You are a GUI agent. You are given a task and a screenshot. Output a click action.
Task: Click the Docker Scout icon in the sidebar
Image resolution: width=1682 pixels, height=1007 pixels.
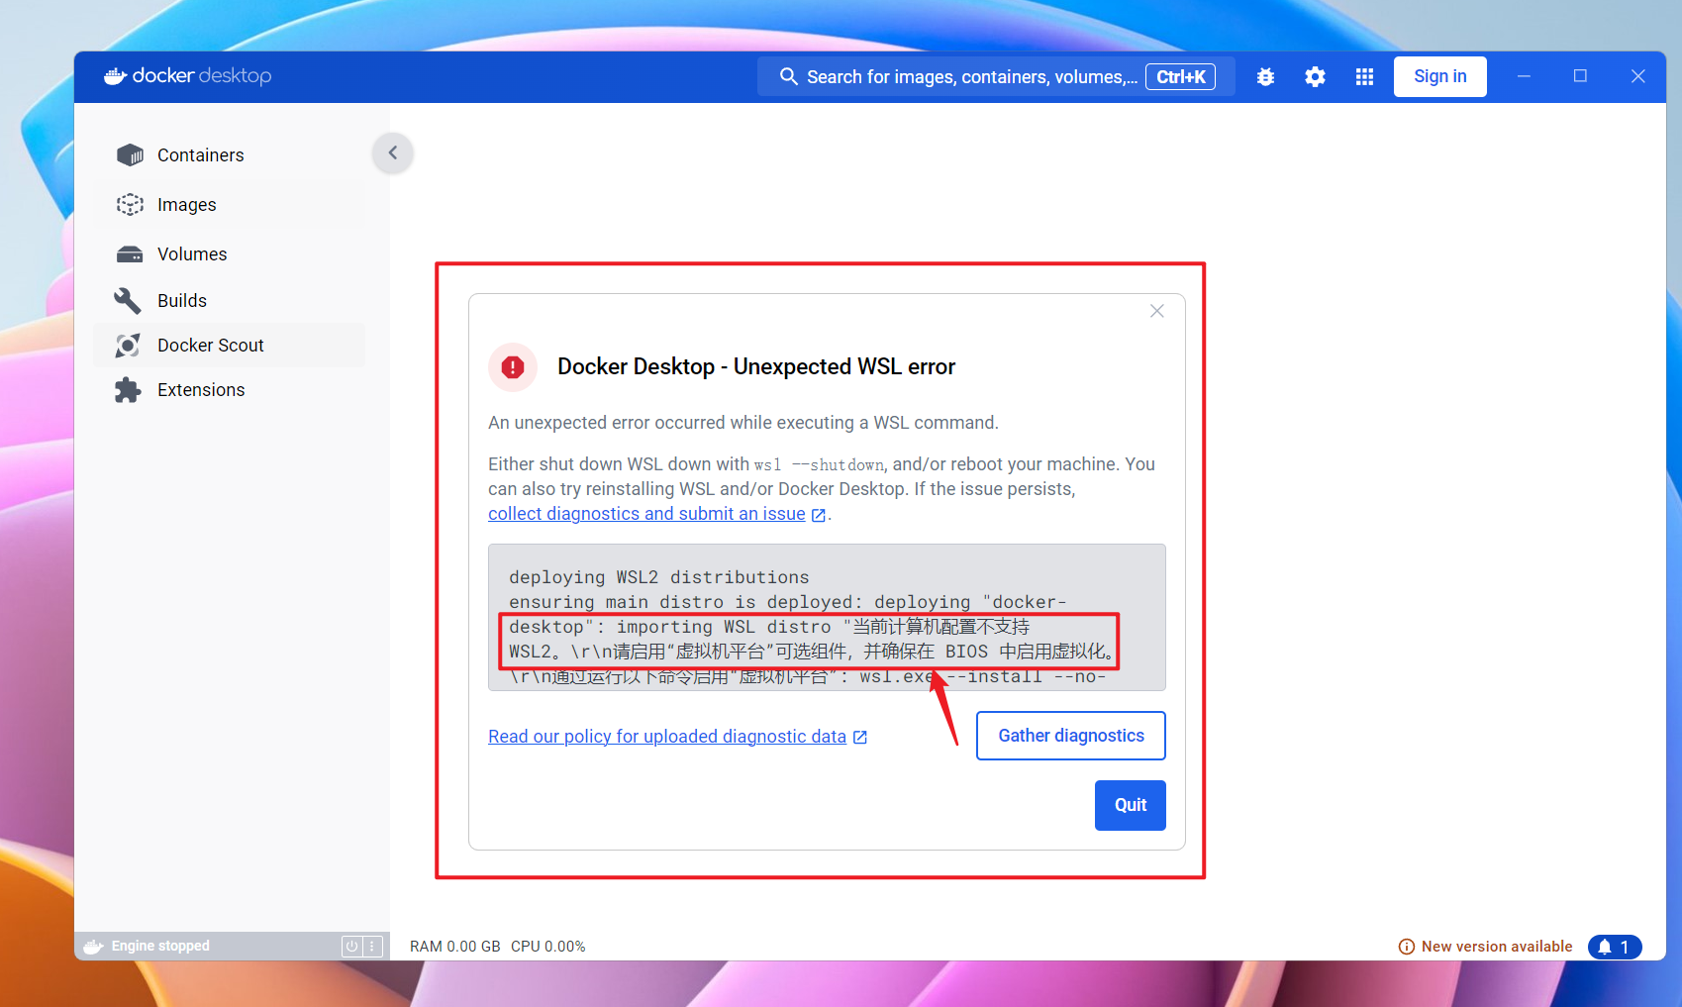[x=128, y=345]
